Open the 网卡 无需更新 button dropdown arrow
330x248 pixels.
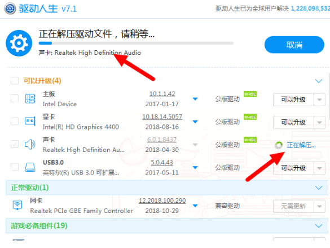click(x=319, y=206)
